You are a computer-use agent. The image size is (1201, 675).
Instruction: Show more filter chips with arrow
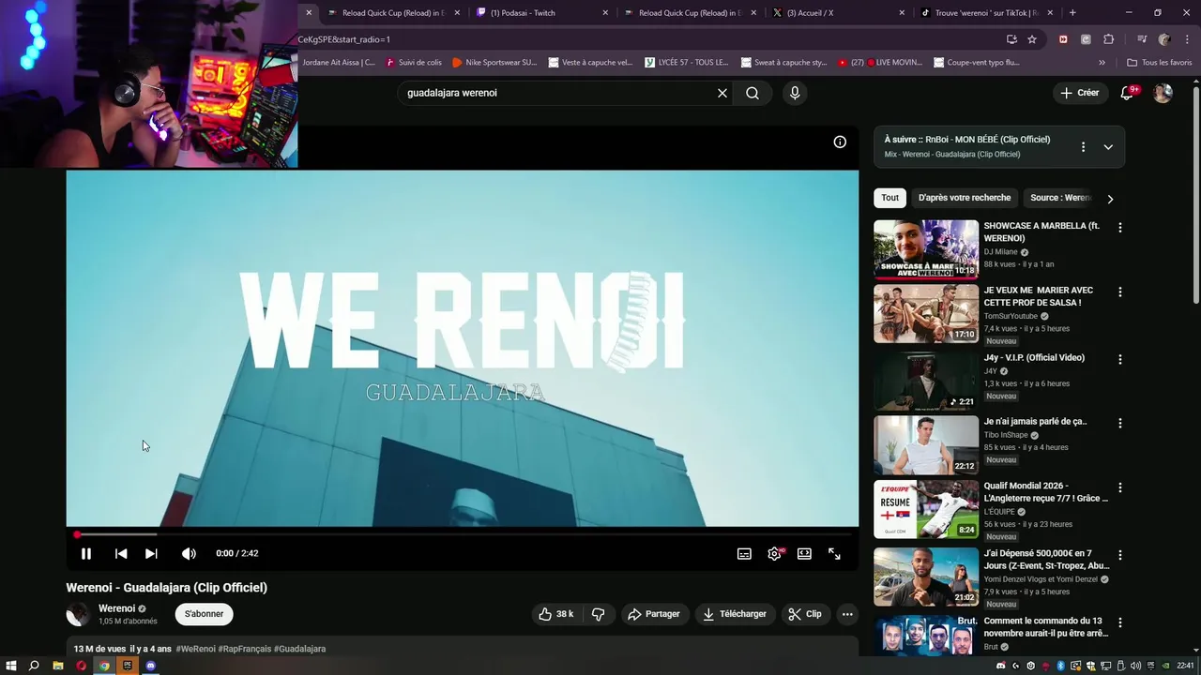[x=1110, y=199]
